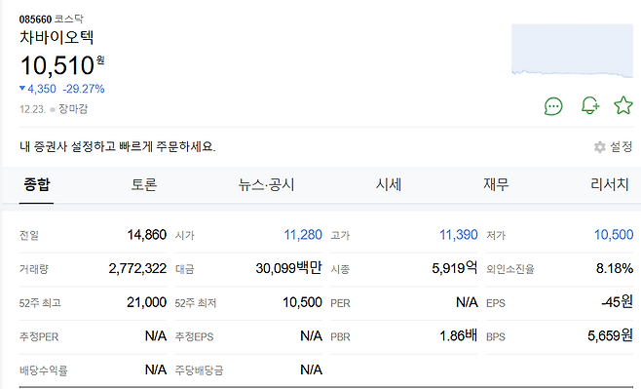Click the 추정PER label

(39, 337)
